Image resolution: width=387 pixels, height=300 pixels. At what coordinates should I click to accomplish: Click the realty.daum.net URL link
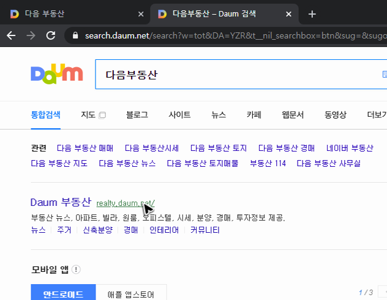pyautogui.click(x=126, y=203)
